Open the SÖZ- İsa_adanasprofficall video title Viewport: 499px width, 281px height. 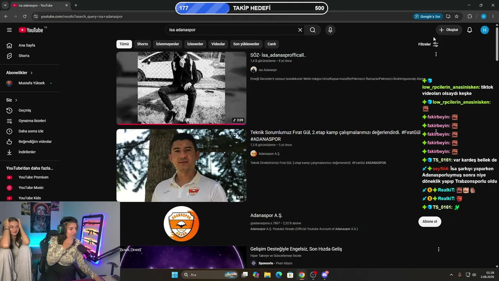click(278, 55)
